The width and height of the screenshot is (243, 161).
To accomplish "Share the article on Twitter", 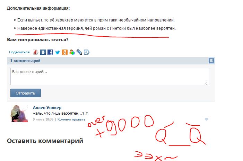I will [58, 52].
